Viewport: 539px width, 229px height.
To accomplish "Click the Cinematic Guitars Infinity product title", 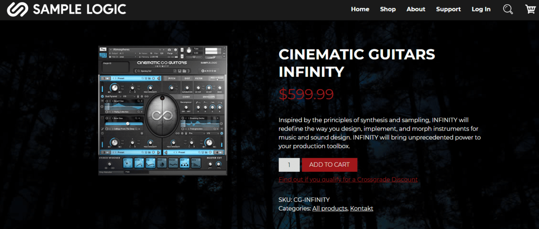I will [x=357, y=63].
